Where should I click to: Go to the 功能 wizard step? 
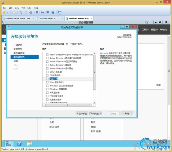[x=16, y=61]
